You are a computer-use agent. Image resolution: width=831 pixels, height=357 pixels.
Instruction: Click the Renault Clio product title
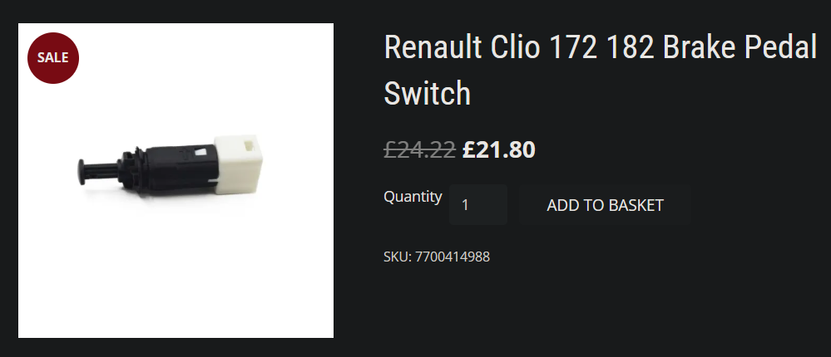[599, 48]
